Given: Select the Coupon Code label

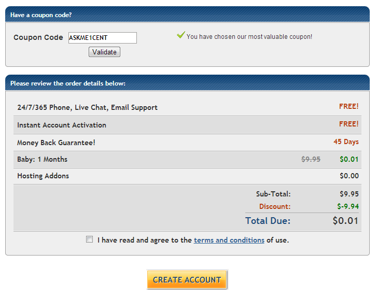Looking at the screenshot, I should click(38, 38).
